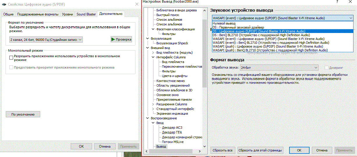
Task: Switch to the Общие tab
Action: (8, 14)
